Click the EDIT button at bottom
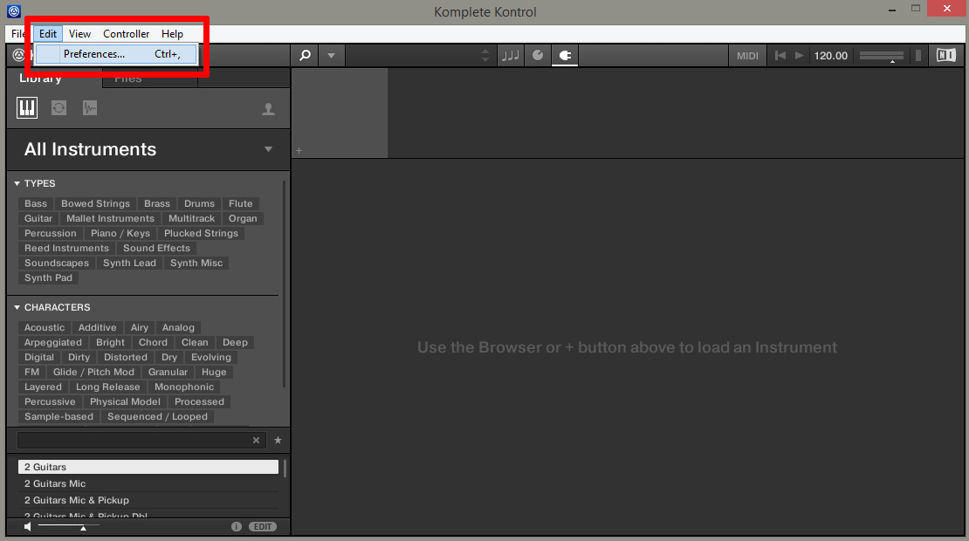Image resolution: width=969 pixels, height=541 pixels. coord(263,527)
